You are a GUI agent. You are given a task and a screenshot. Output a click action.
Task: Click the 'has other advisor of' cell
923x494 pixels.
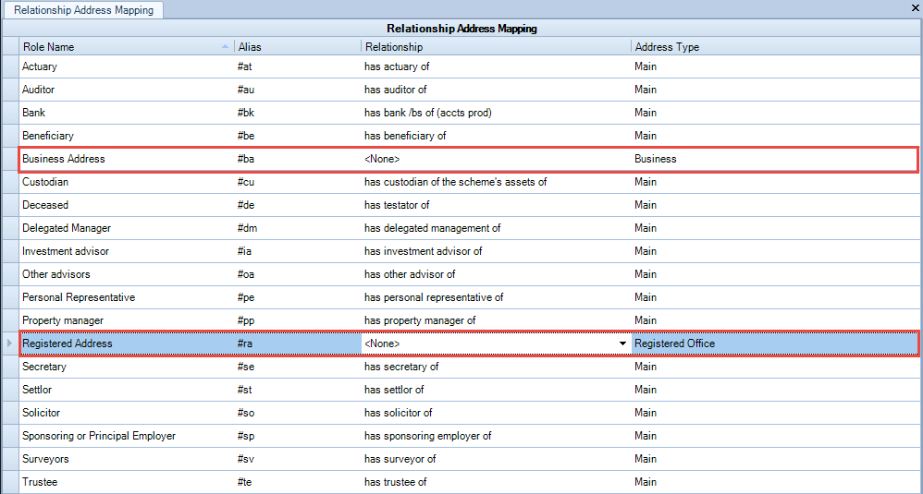coord(496,274)
